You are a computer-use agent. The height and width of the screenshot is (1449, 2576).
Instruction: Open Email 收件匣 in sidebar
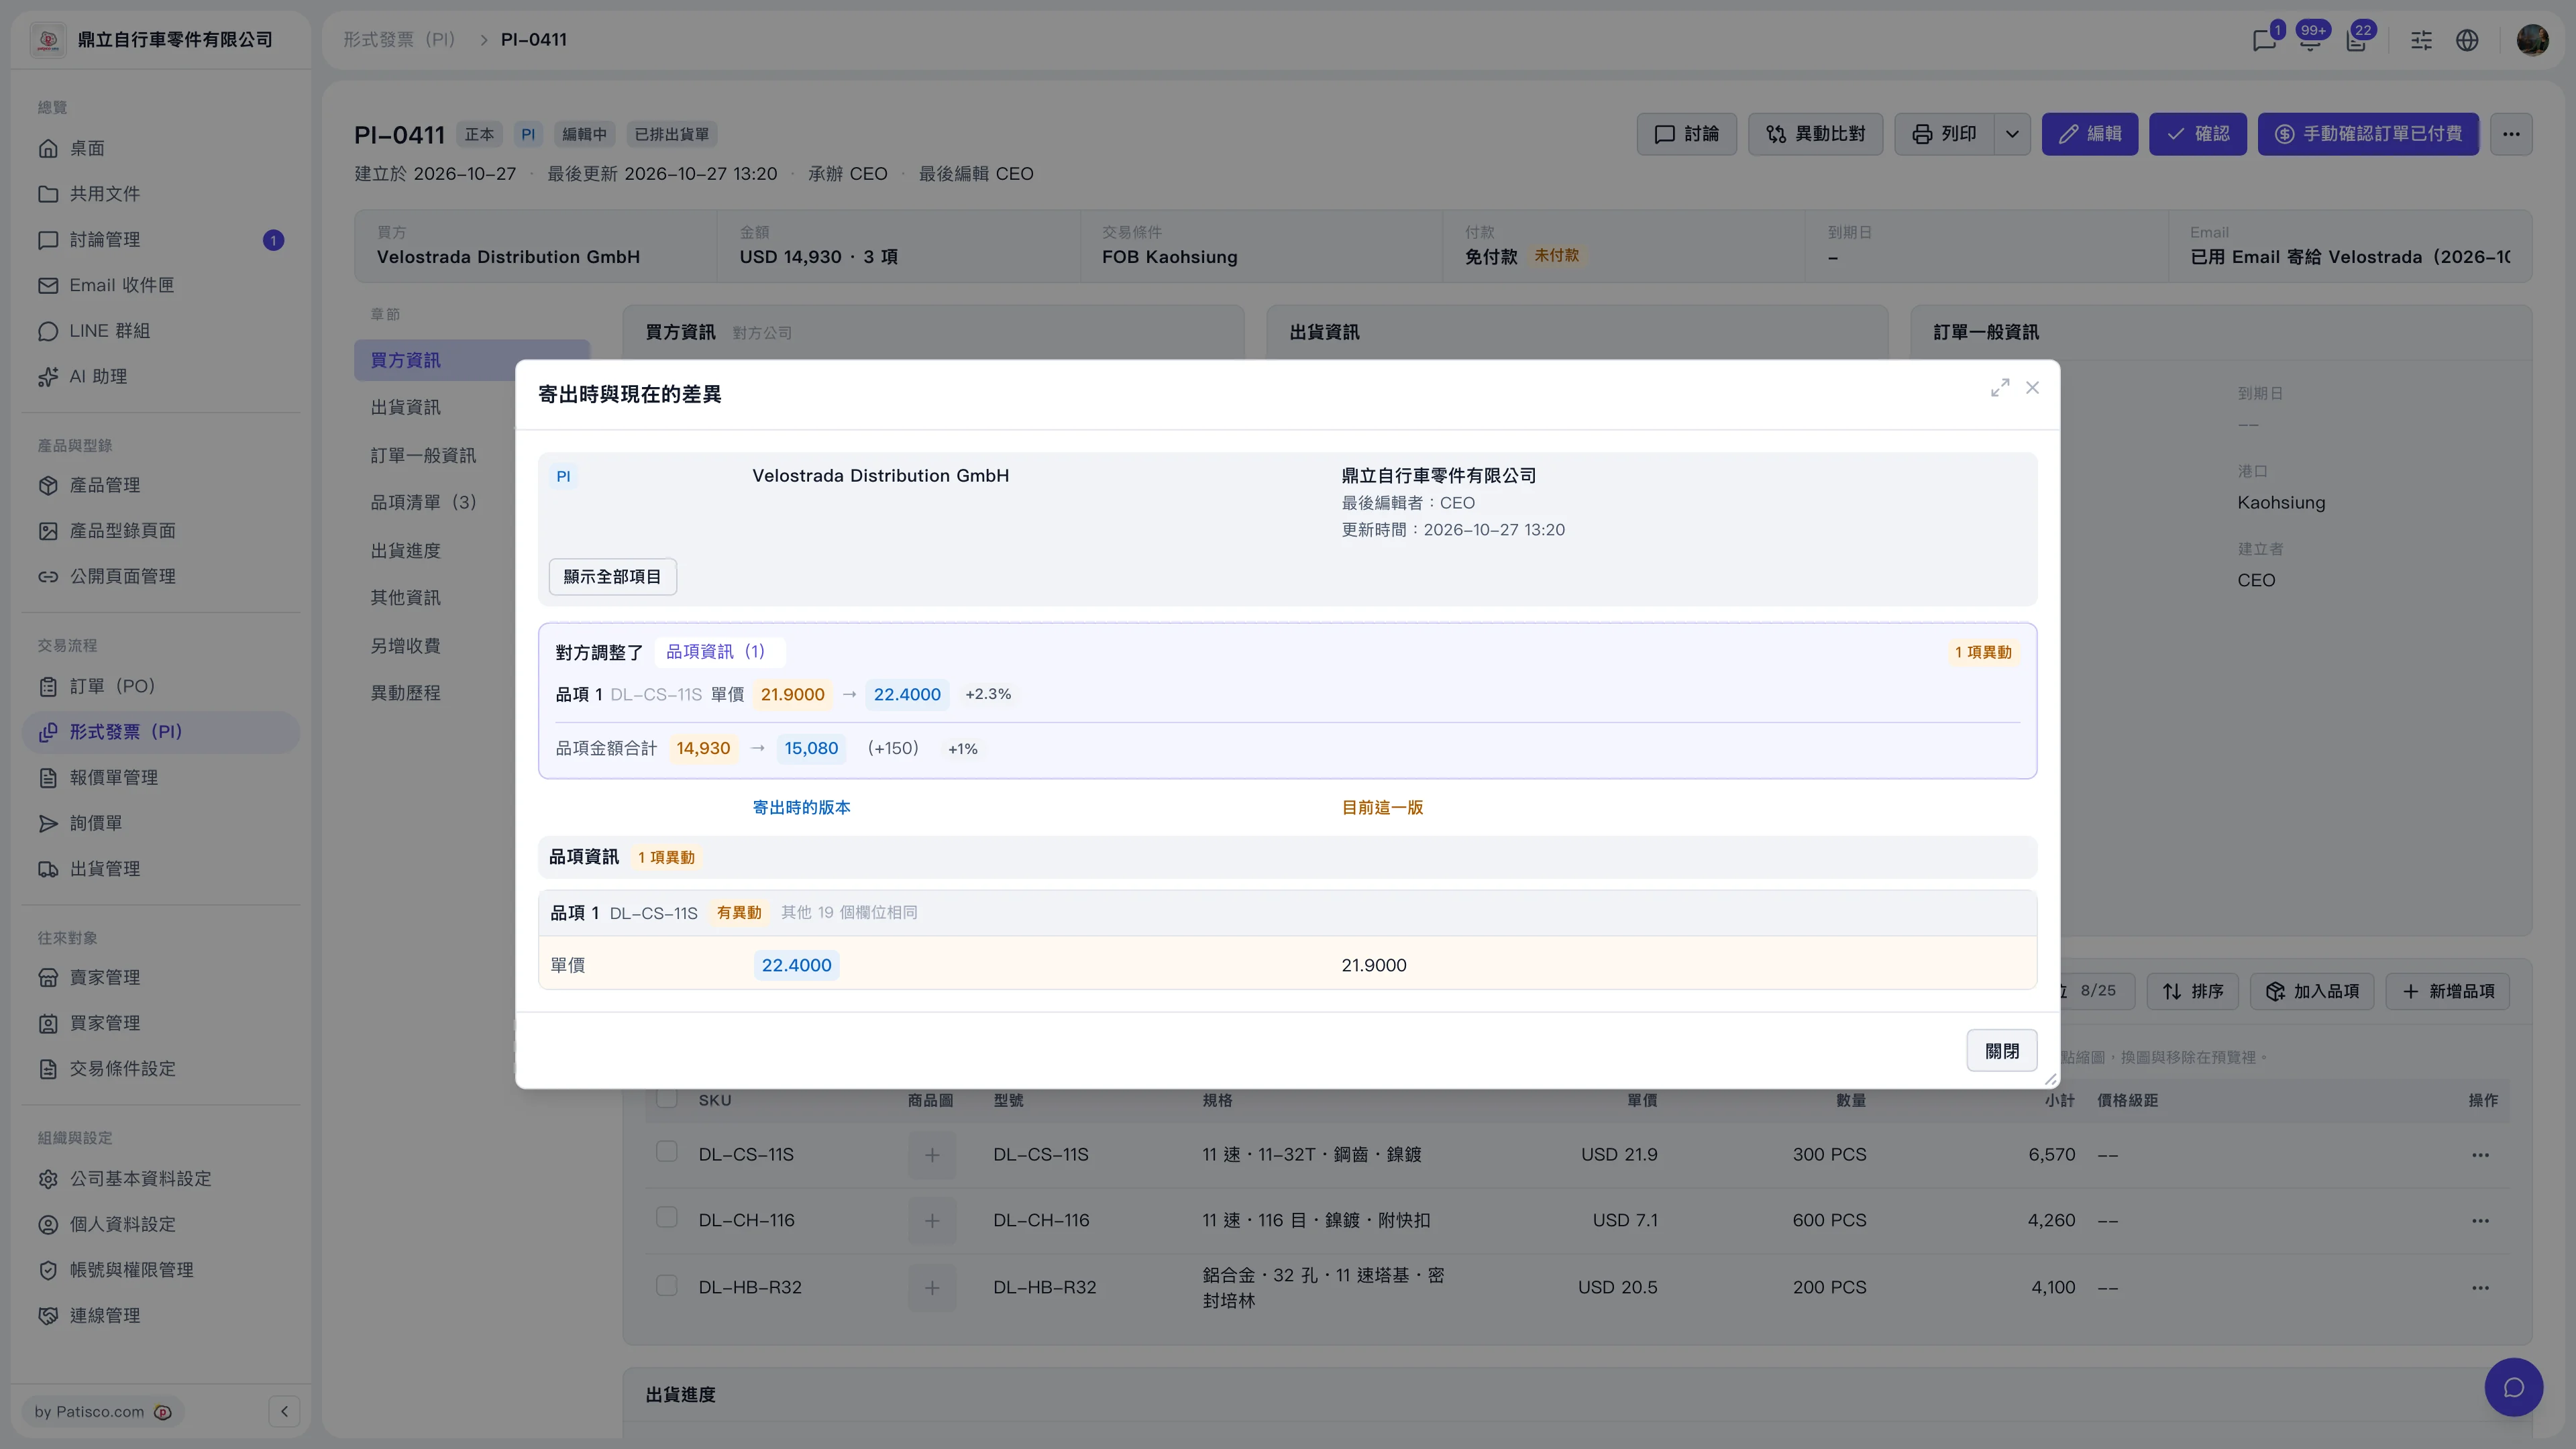[160, 285]
